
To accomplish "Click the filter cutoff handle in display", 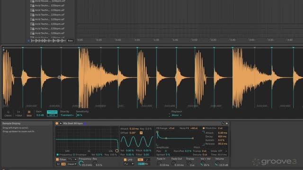I will [x=117, y=151].
